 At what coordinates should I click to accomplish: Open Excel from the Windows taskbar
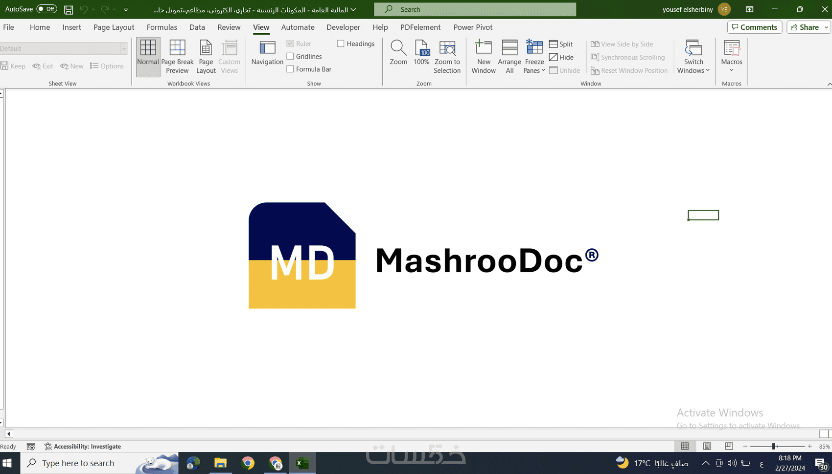(302, 463)
